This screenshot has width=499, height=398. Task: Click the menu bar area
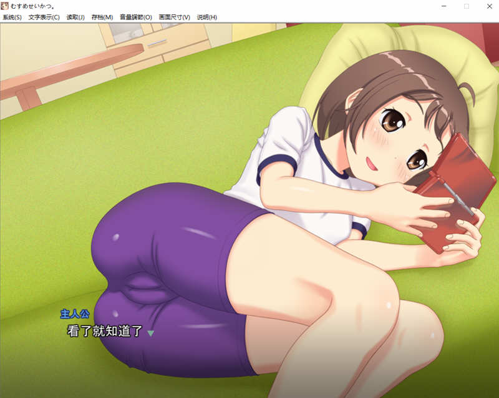coord(249,17)
